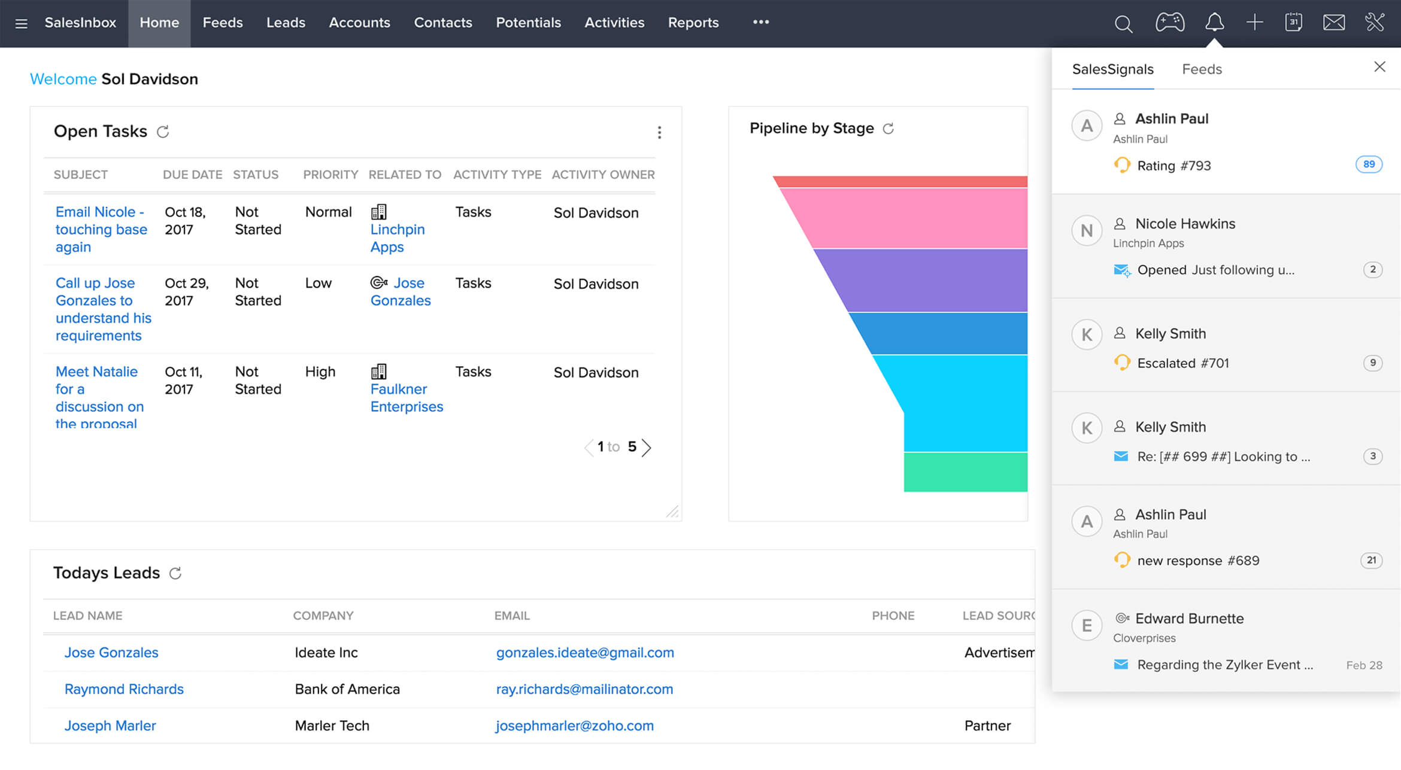The width and height of the screenshot is (1401, 770).
Task: Open the Home navigation tab
Action: pyautogui.click(x=159, y=22)
